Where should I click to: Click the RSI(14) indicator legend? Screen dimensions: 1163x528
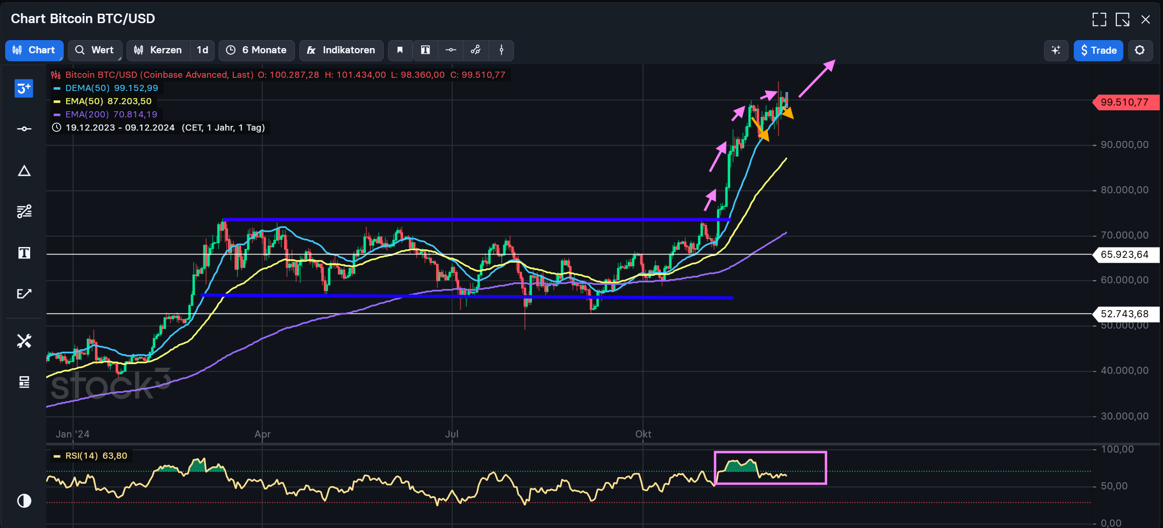click(x=96, y=456)
